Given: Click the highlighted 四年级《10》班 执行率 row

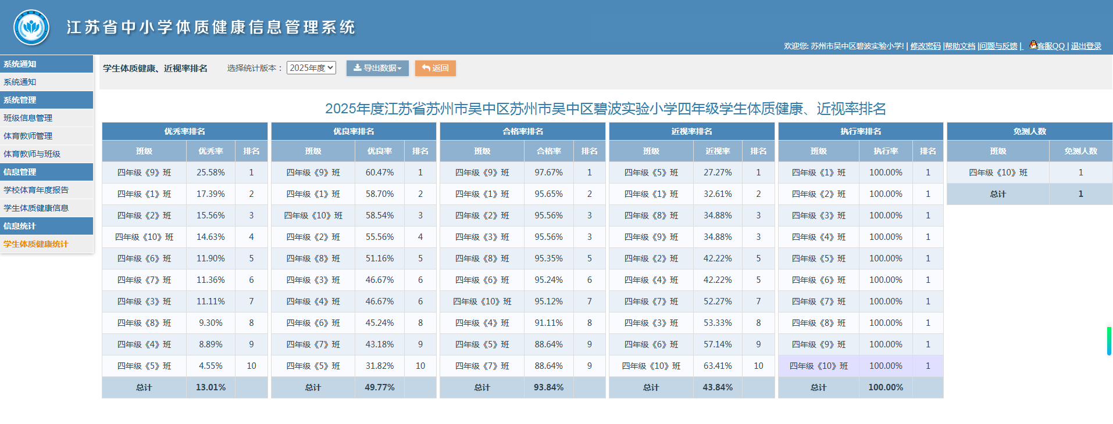Looking at the screenshot, I should [x=860, y=366].
